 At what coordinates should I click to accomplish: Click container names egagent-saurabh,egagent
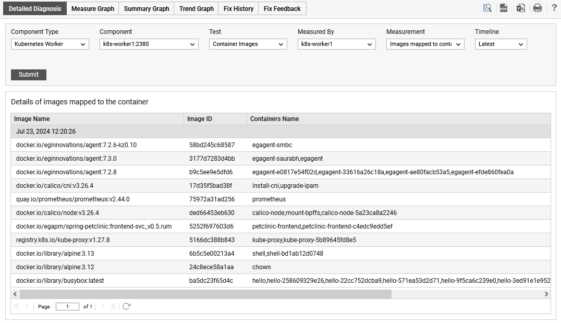tap(287, 159)
